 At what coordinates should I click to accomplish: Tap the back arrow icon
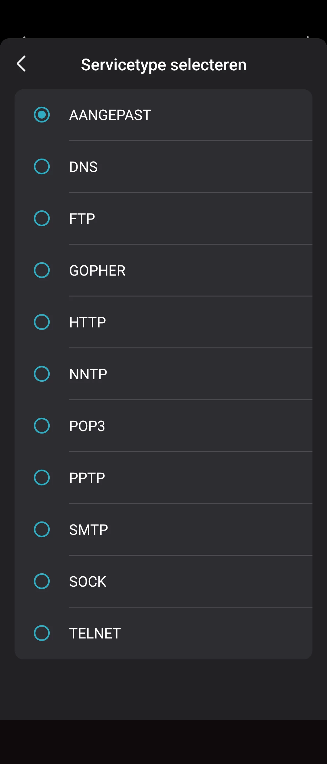tap(21, 64)
